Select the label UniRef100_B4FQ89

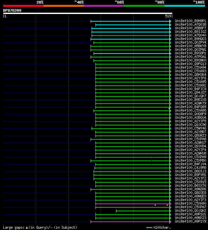tap(190, 107)
